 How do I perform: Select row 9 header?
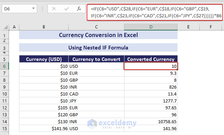click(x=5, y=87)
